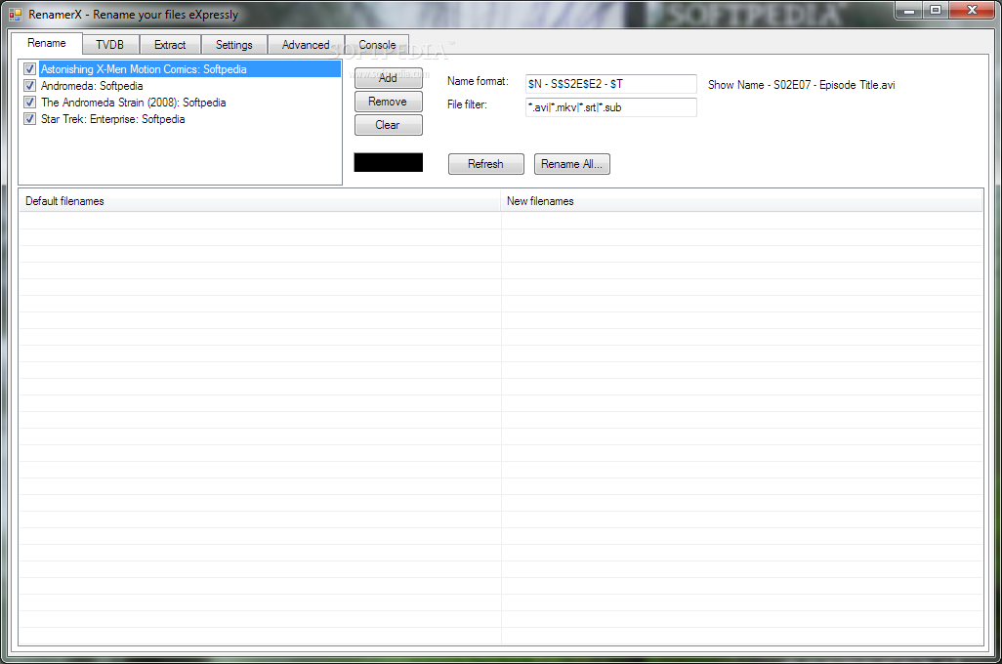The height and width of the screenshot is (664, 1002).
Task: Switch to the Rename tab
Action: tap(47, 44)
